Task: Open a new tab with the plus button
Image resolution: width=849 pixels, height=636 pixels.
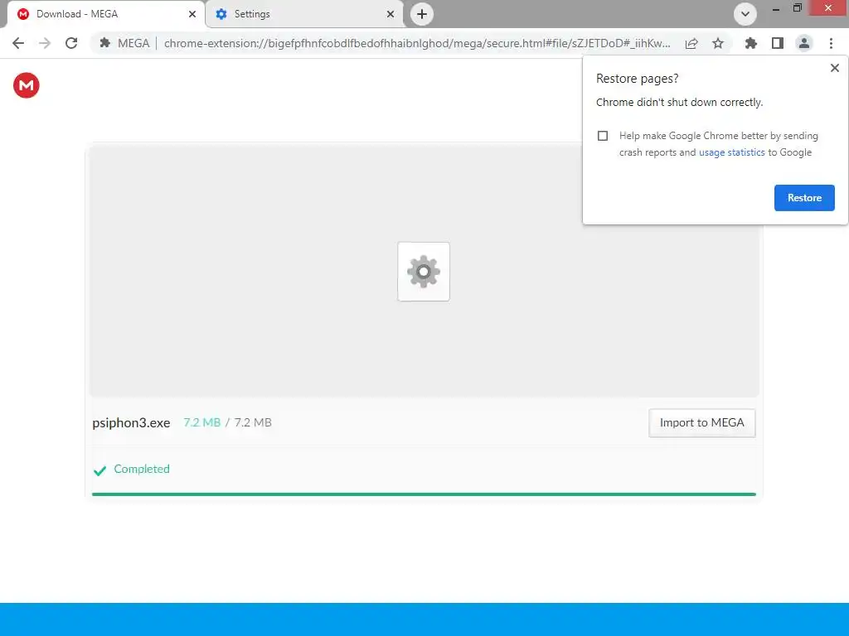Action: pyautogui.click(x=422, y=14)
